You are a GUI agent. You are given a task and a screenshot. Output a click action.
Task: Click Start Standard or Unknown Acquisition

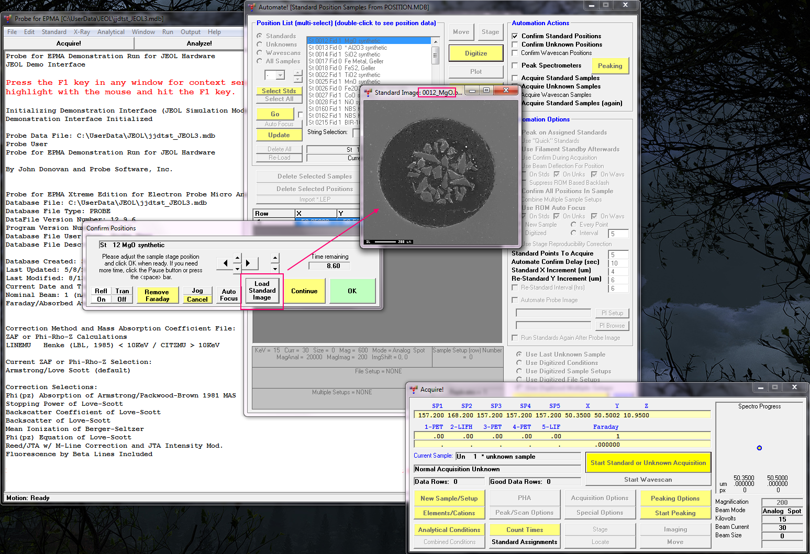648,463
